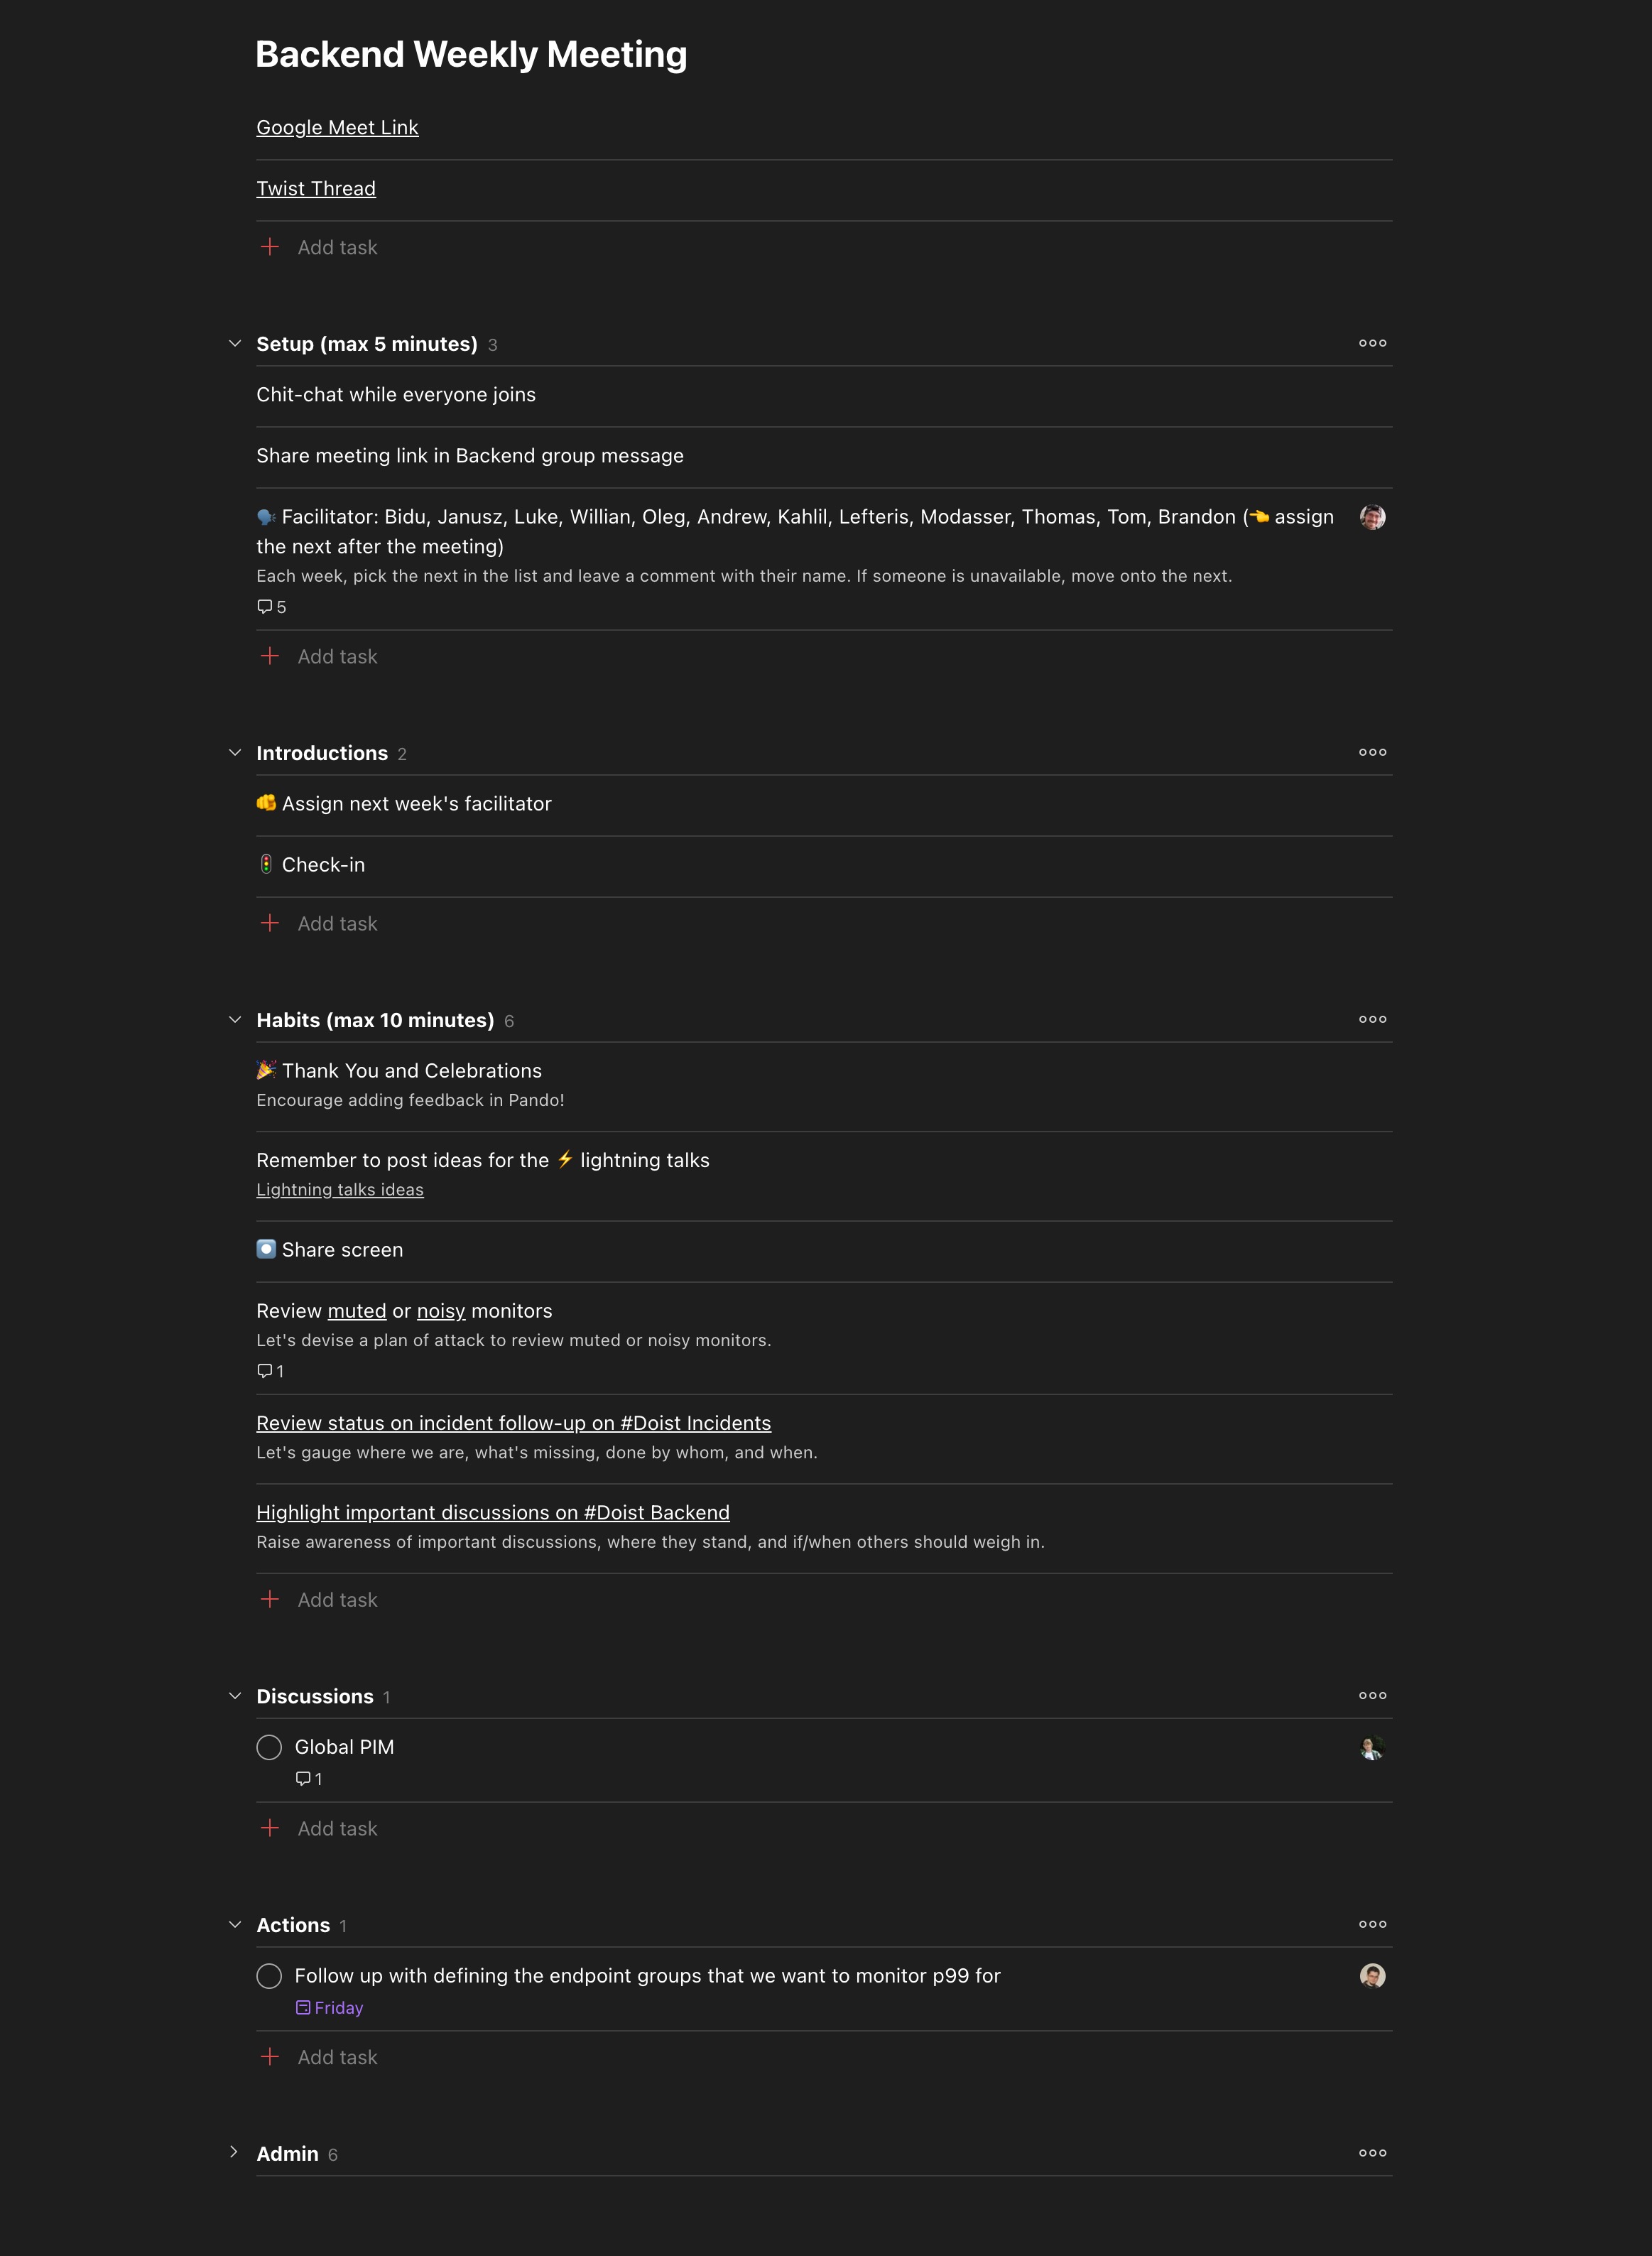
Task: Expand the collapsed Admin section
Action: coord(234,2152)
